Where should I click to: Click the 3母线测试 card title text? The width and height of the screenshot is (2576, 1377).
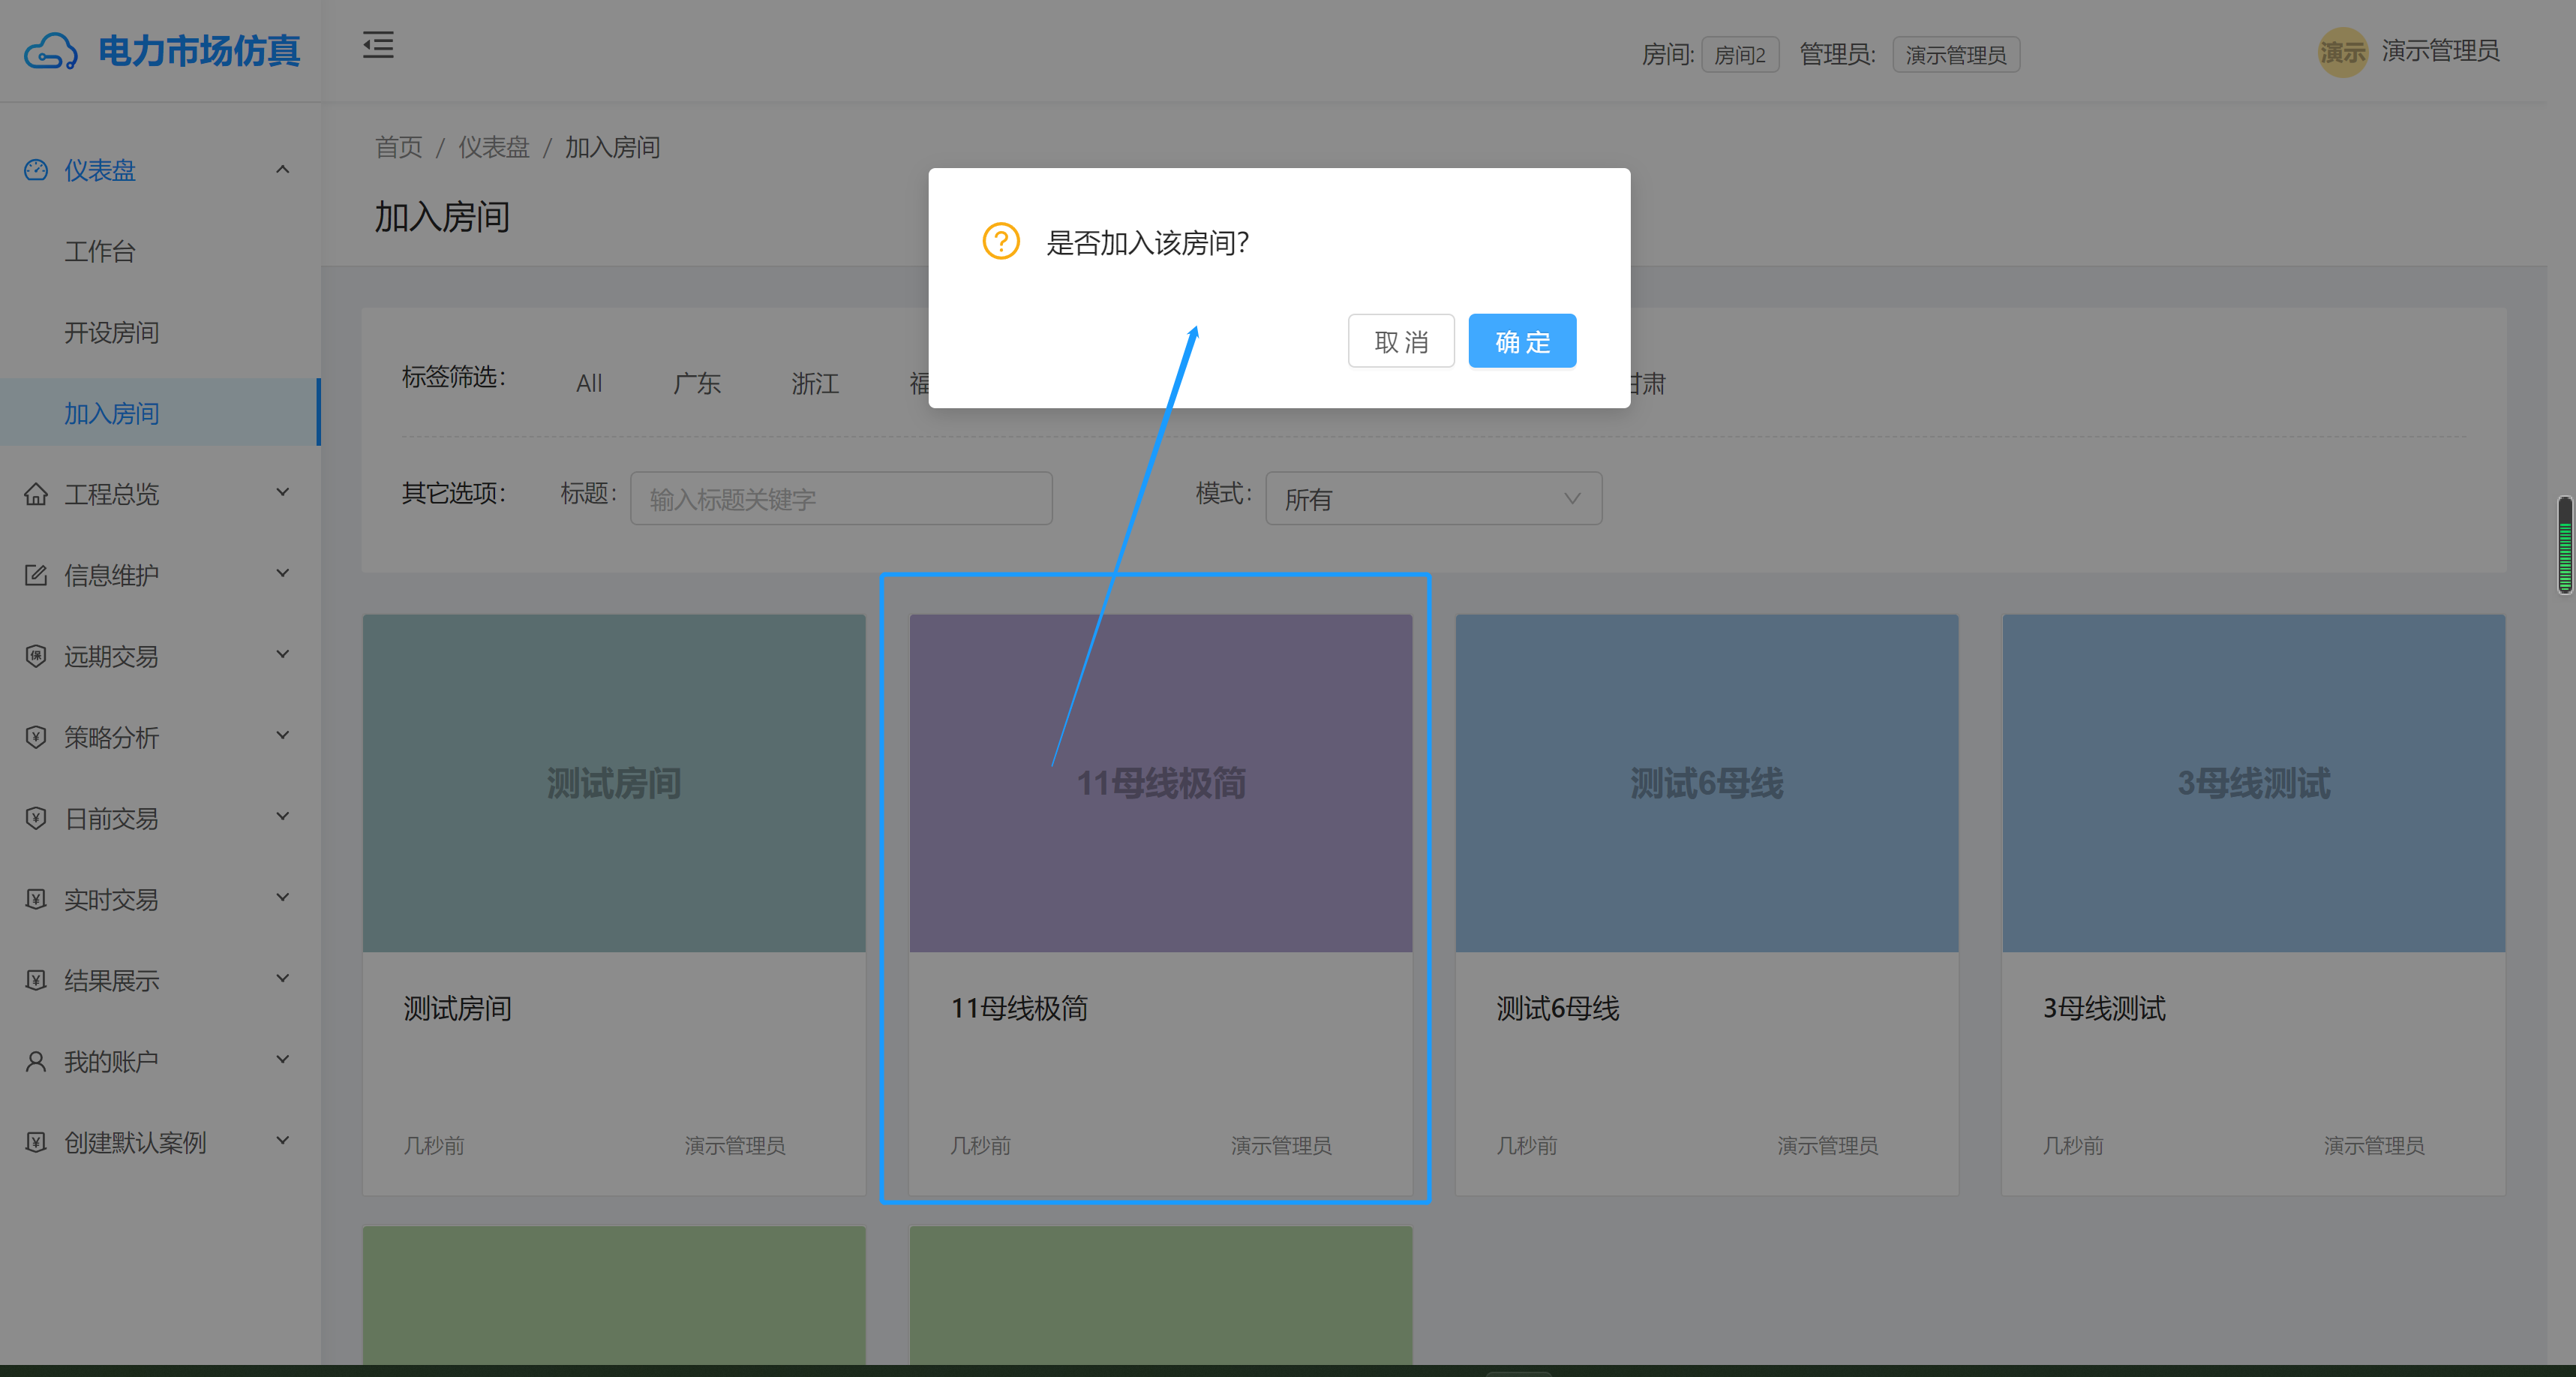point(2104,1008)
